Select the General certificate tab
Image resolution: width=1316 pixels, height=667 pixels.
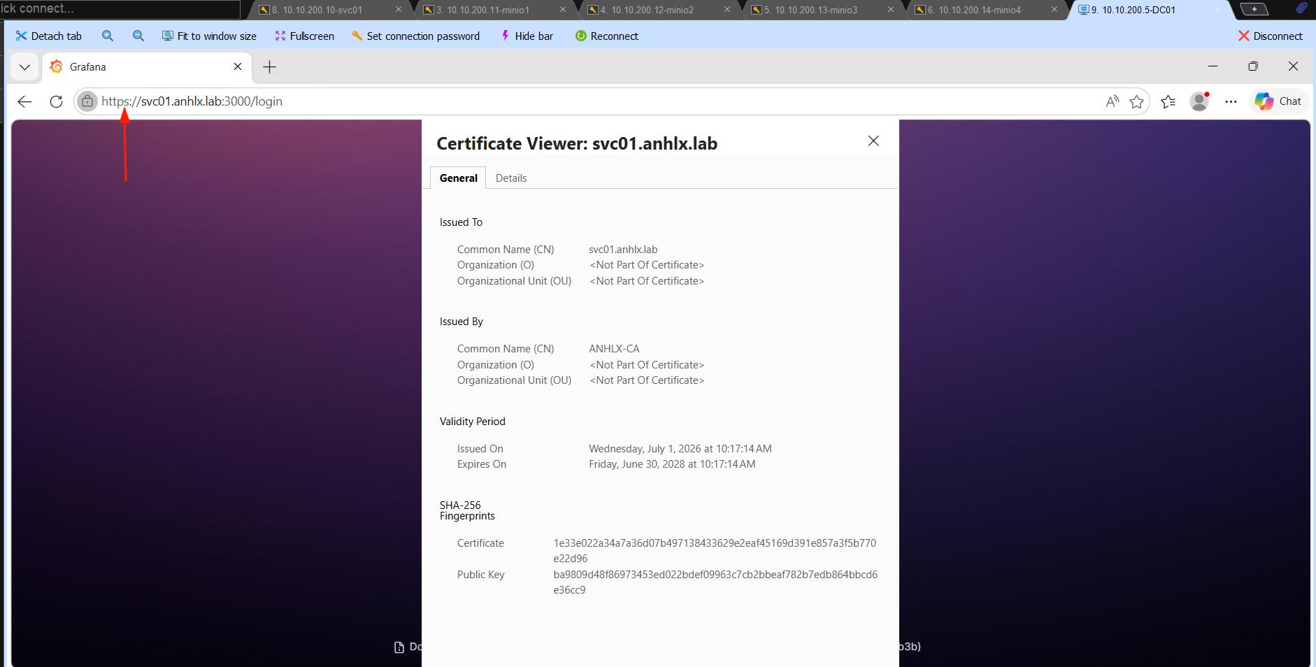459,178
